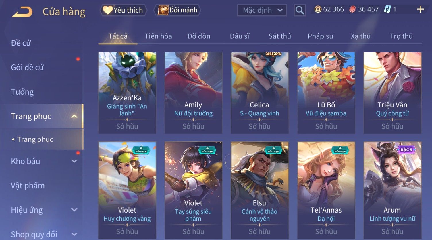The width and height of the screenshot is (432, 240).
Task: Tap the gold coin currency icon
Action: click(318, 9)
